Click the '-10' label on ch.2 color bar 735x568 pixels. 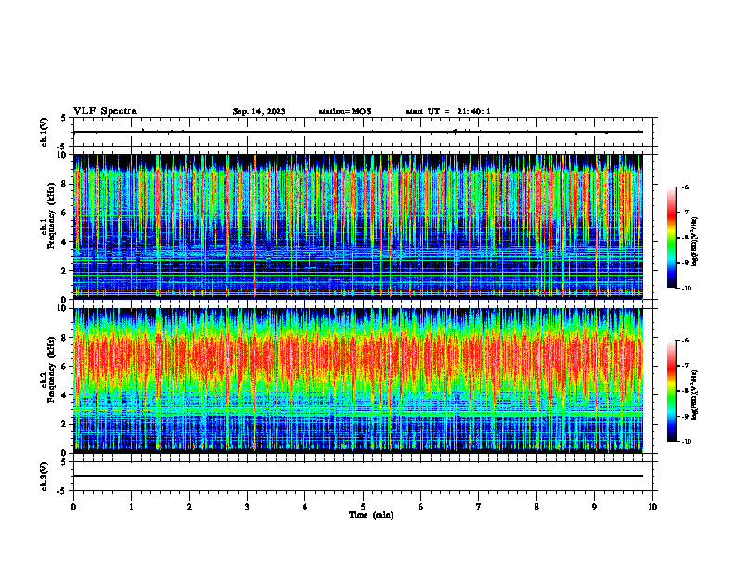coord(686,442)
